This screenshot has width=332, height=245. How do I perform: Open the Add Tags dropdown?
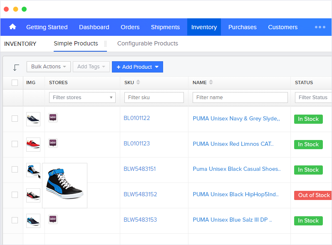[x=91, y=67]
